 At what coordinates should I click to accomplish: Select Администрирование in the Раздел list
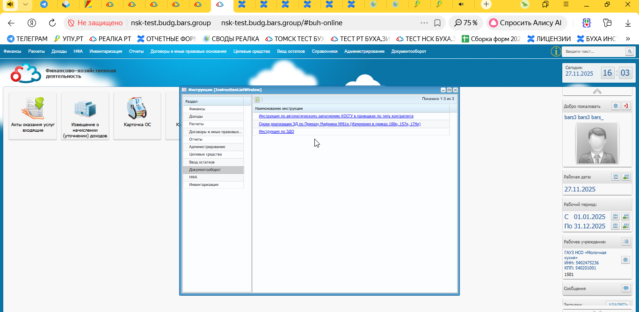click(x=213, y=147)
